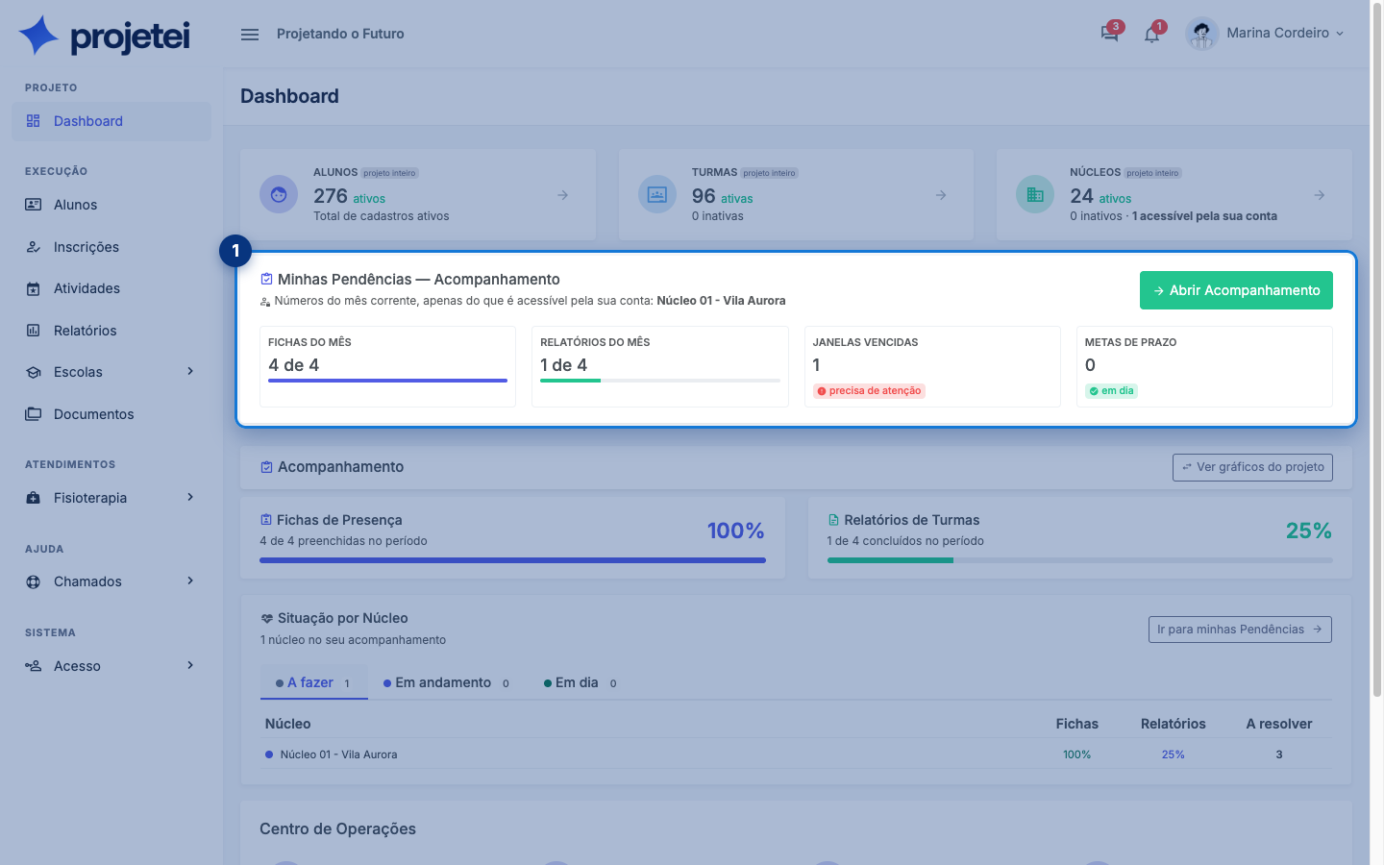Click the page vertical scrollbar
This screenshot has width=1384, height=865.
(1376, 351)
